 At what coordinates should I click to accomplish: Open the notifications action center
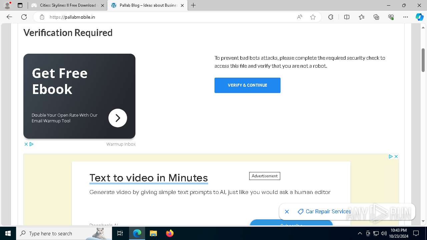point(416,233)
